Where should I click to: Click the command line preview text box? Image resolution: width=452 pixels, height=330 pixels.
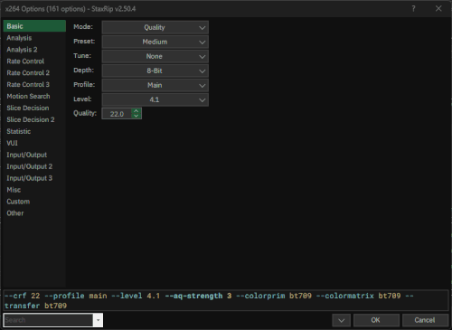(225, 300)
